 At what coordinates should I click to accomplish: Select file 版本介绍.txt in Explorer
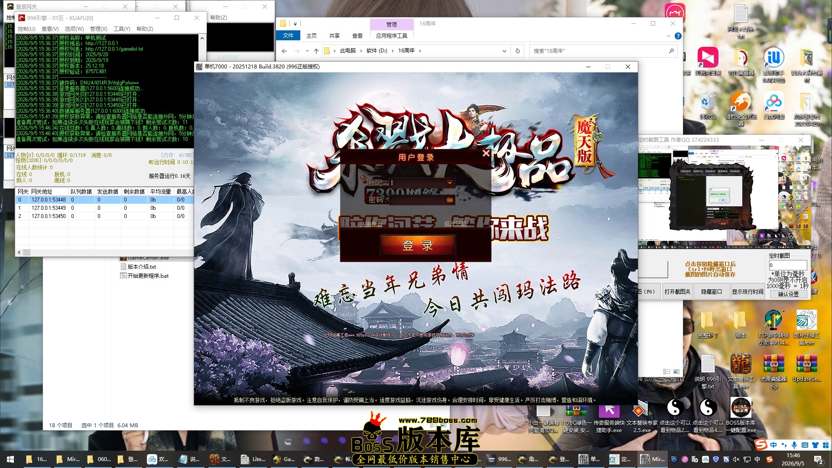coord(142,267)
